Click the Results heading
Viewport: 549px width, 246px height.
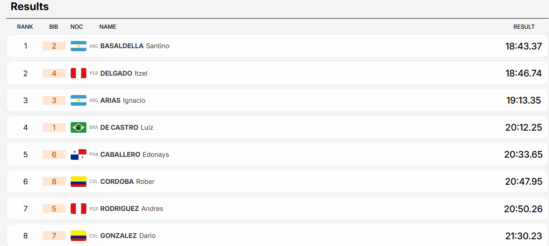(30, 7)
